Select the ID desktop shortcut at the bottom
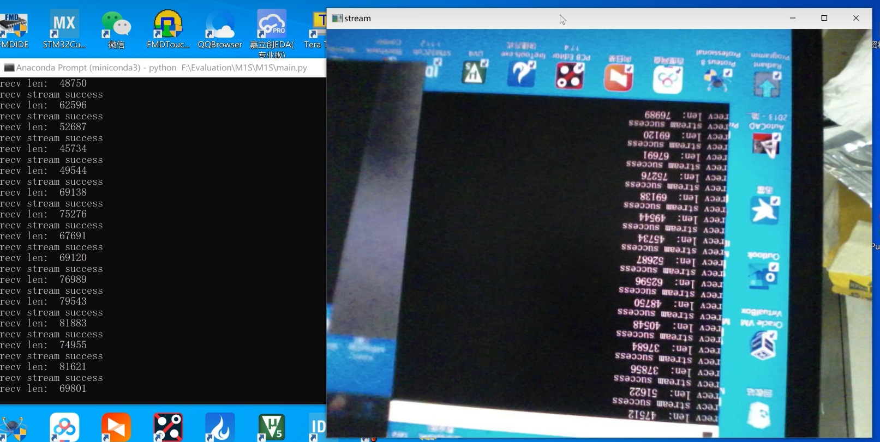The width and height of the screenshot is (880, 442). (317, 427)
